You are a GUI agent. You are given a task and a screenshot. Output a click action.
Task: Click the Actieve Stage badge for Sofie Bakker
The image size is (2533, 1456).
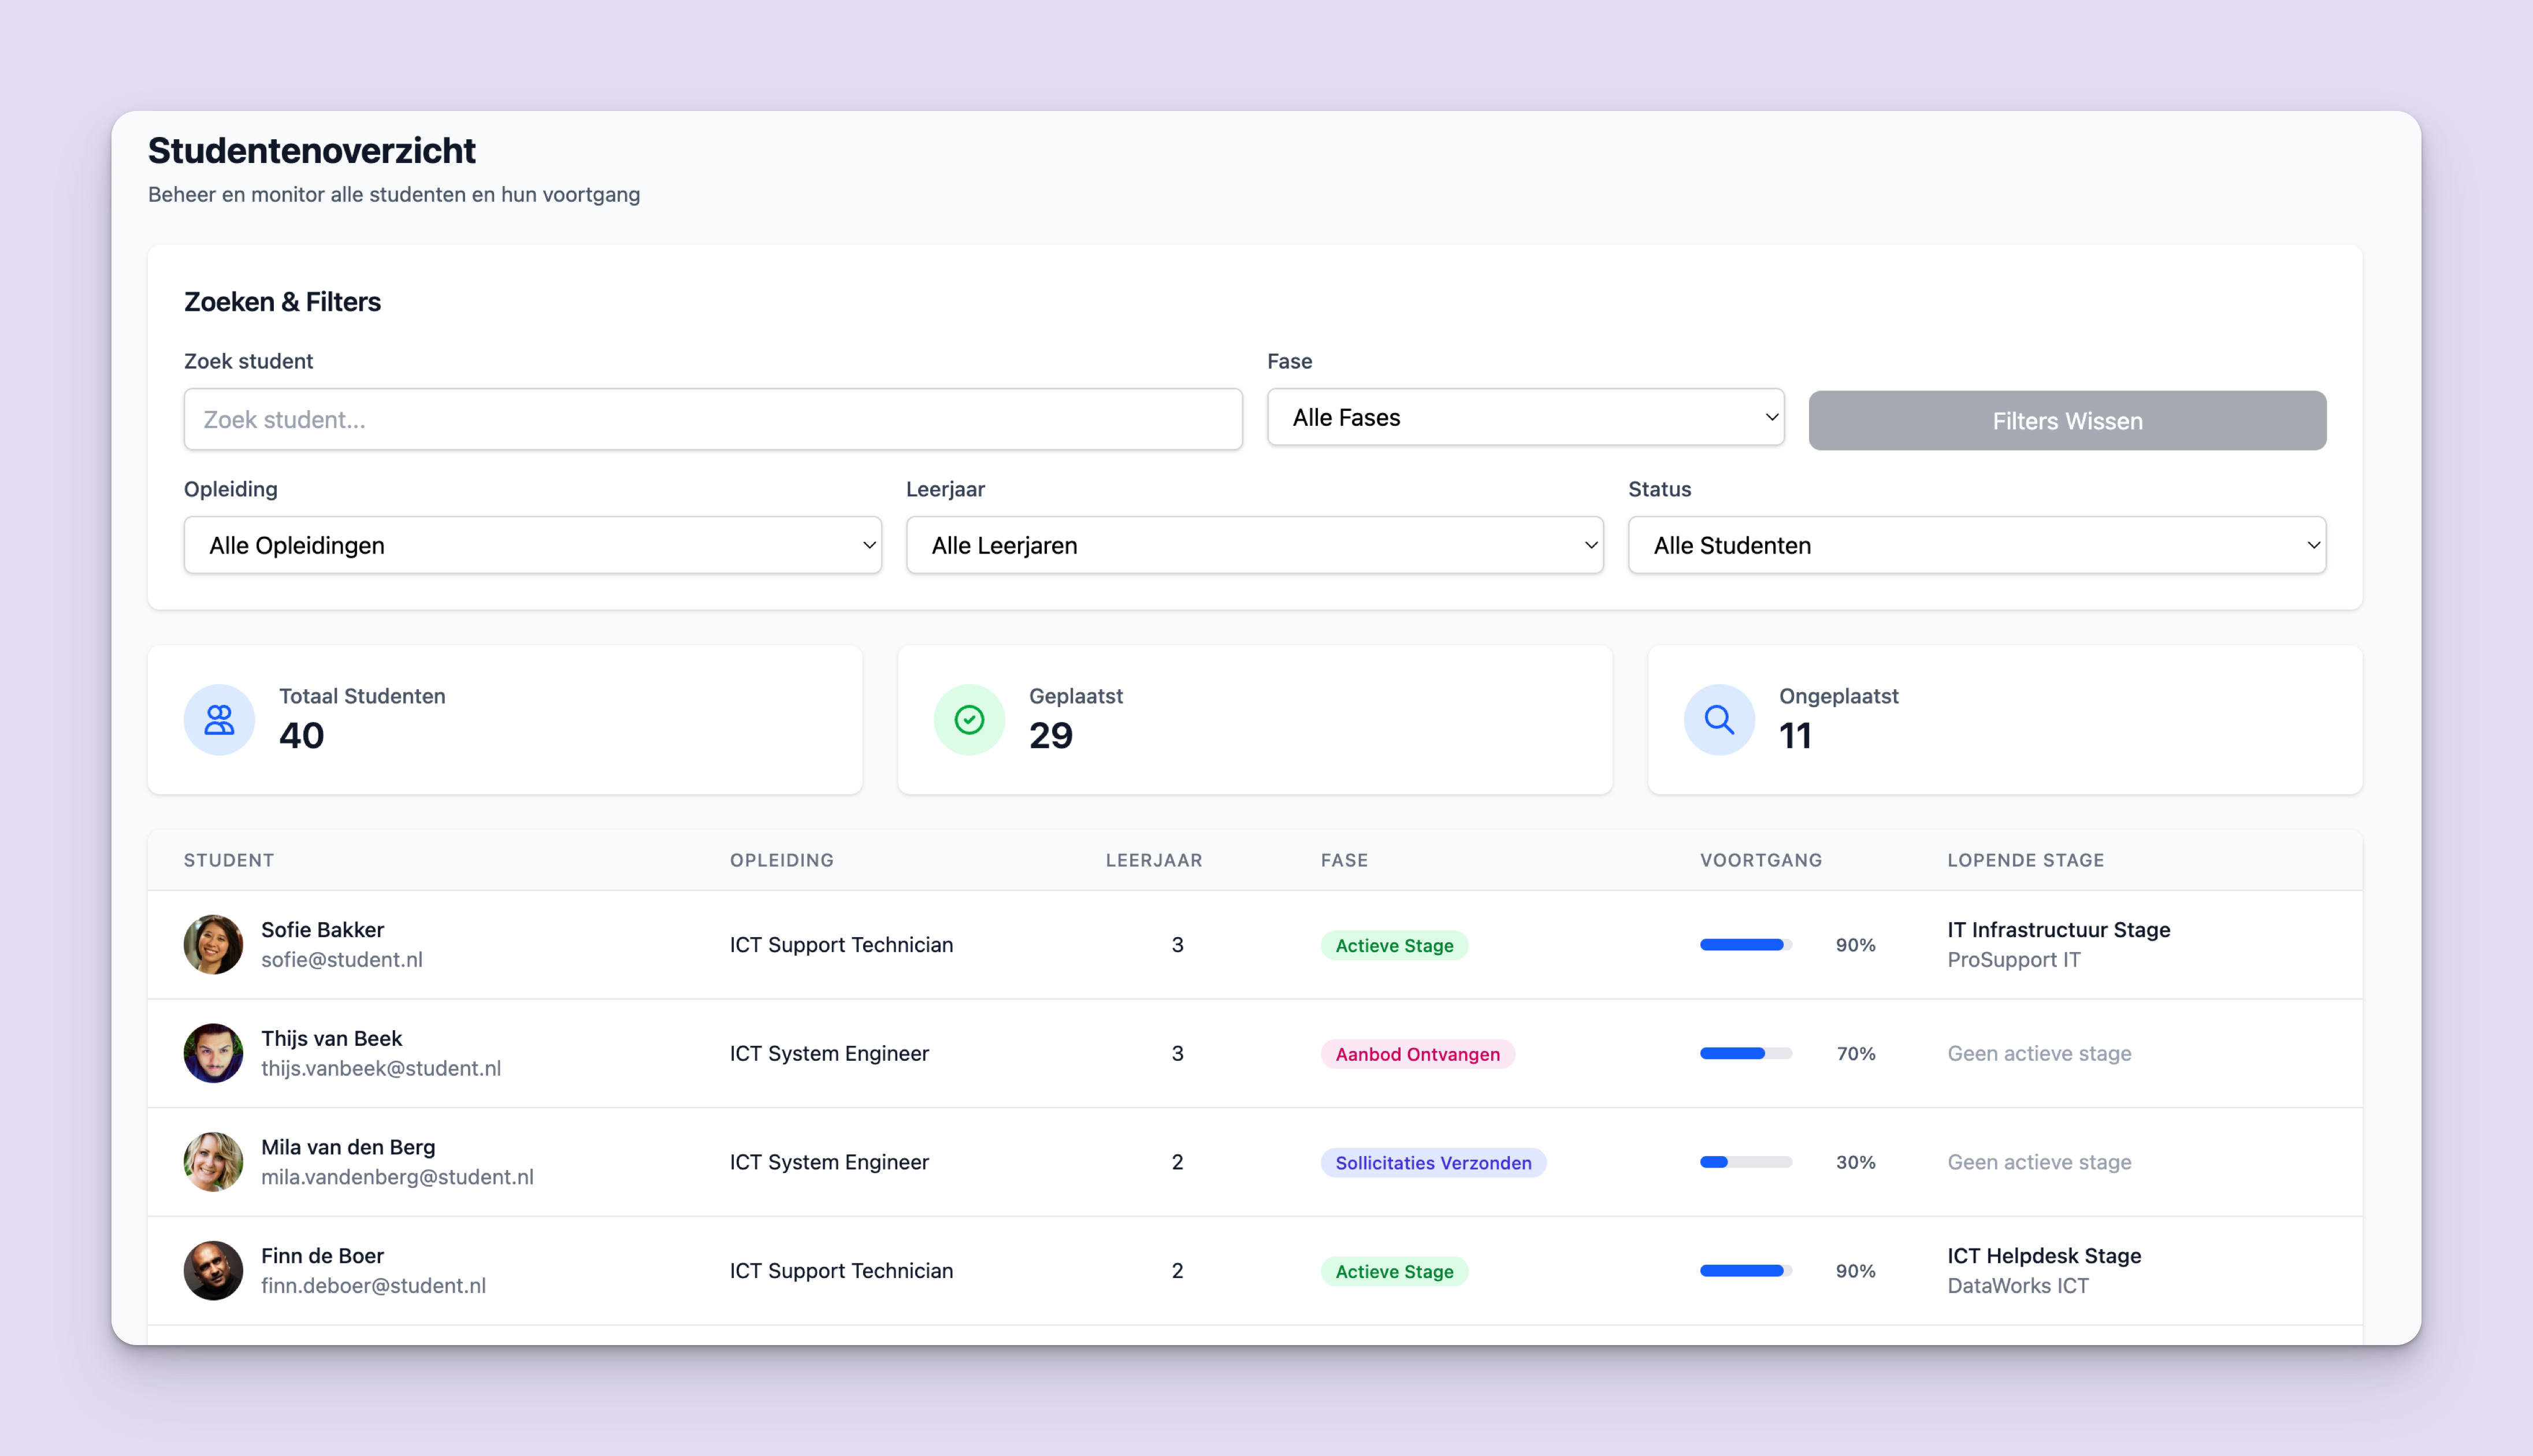point(1394,944)
